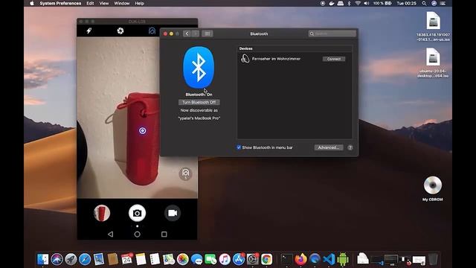This screenshot has width=476, height=268.
Task: Toggle Show Bluetooth in menu bar checkbox
Action: (239, 147)
